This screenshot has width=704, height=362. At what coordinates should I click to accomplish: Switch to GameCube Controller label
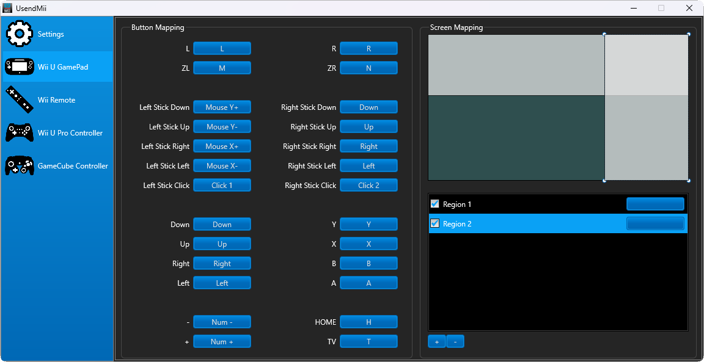point(73,166)
